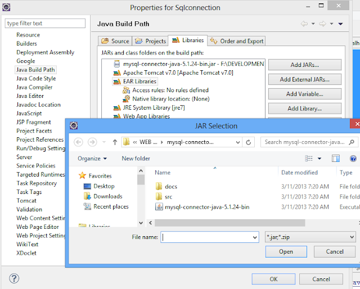Open Desktop in Favorites
Image resolution: width=360 pixels, height=289 pixels.
[x=99, y=186]
